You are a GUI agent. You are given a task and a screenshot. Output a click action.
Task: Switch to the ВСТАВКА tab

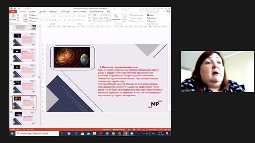(x=32, y=12)
